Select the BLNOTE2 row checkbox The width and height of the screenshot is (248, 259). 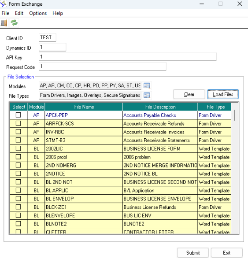tap(19, 223)
